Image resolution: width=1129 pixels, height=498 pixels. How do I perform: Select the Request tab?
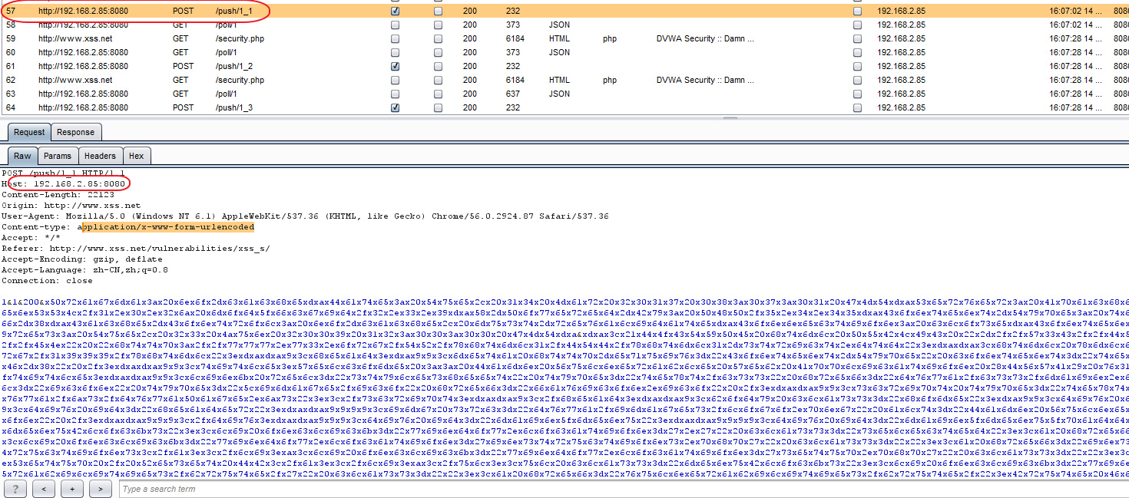click(29, 132)
